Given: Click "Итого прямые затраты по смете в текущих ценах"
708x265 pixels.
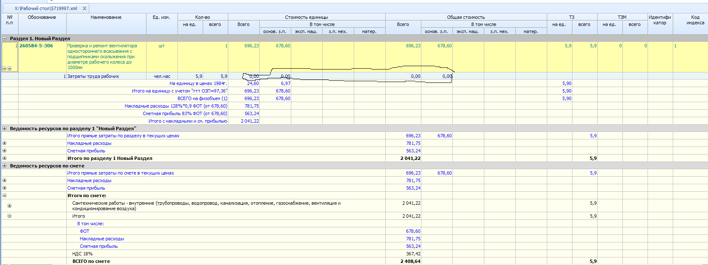Looking at the screenshot, I should click(x=120, y=173).
